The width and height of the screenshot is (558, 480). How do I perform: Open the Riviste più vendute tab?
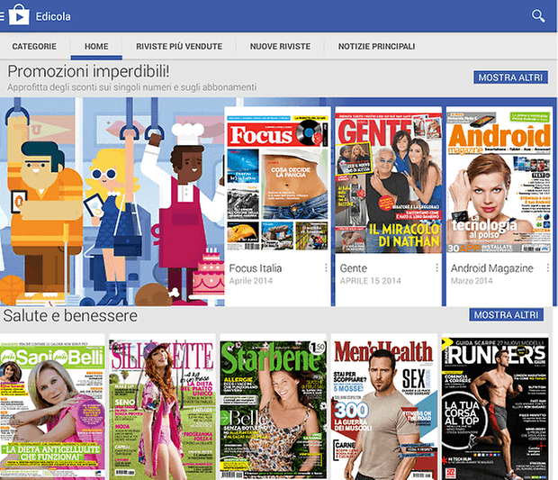coord(179,46)
